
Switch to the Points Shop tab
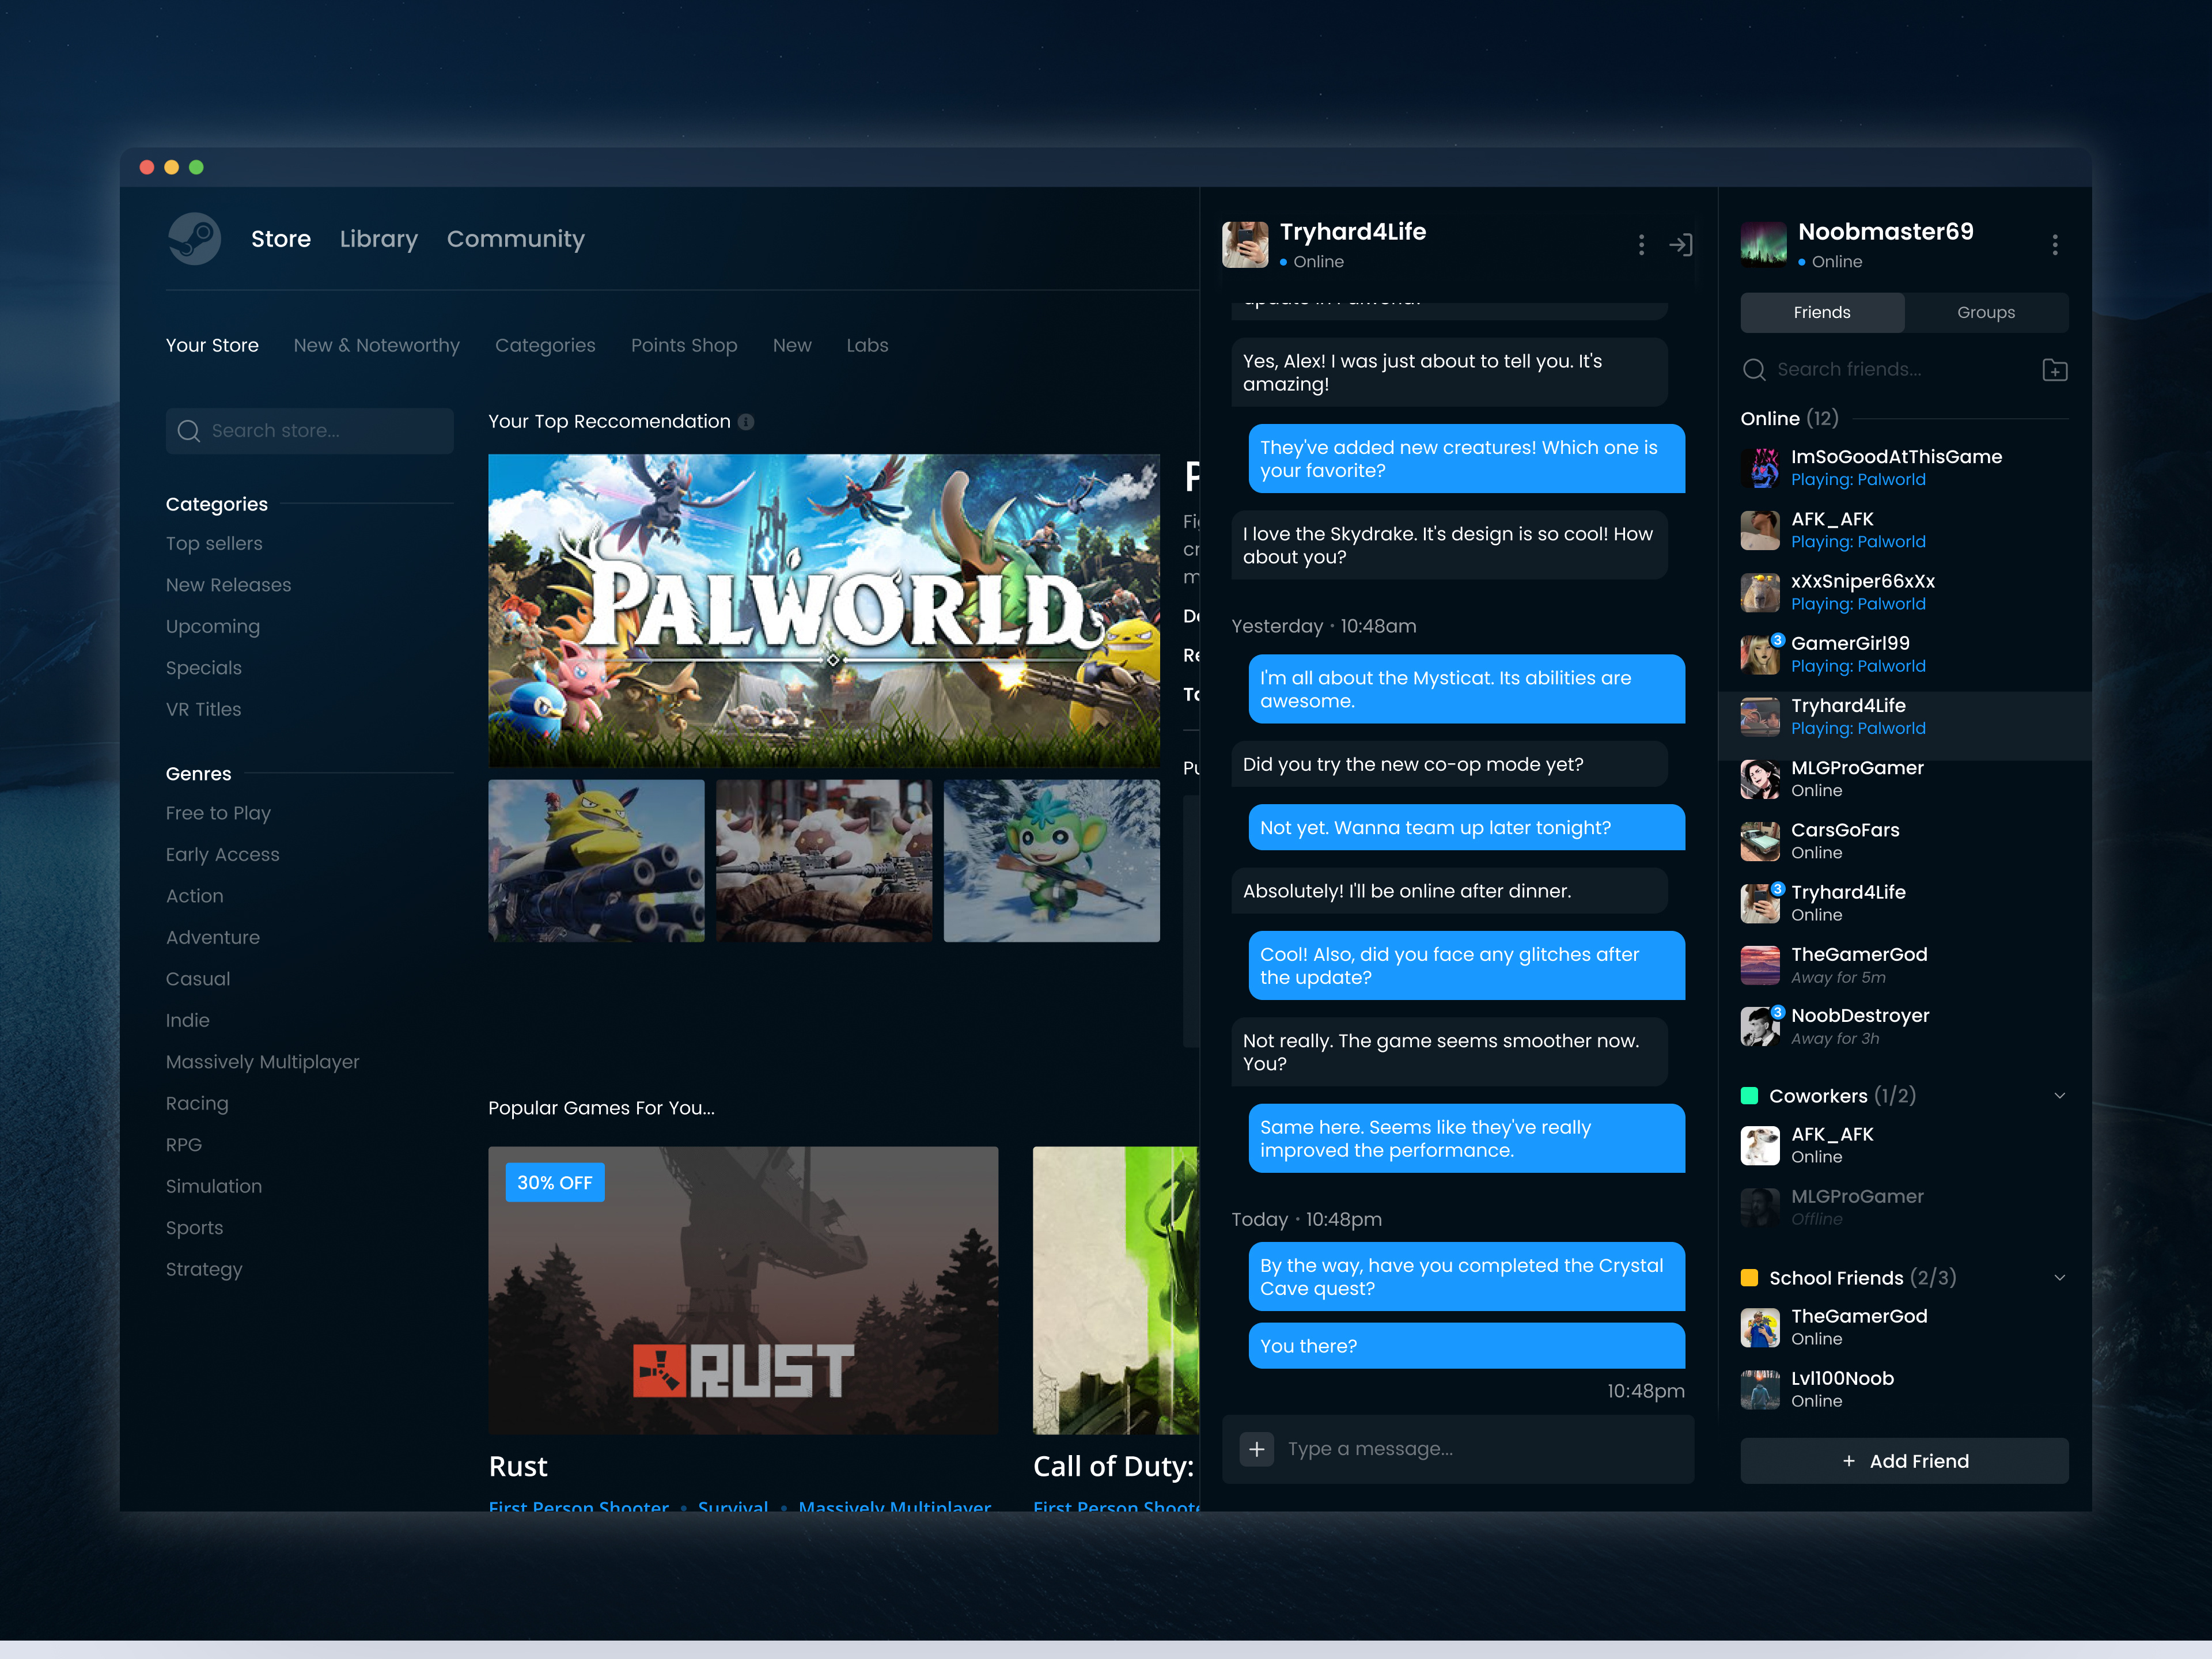(684, 345)
